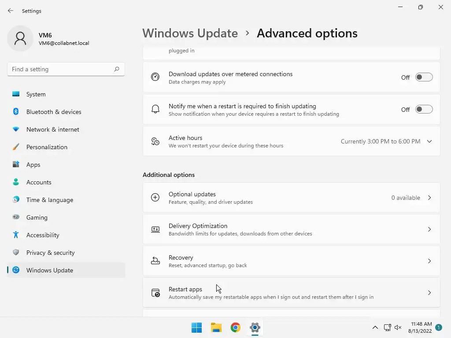Screen dimensions: 451x338
Task: Select Accessibility in the sidebar
Action: coord(66,235)
